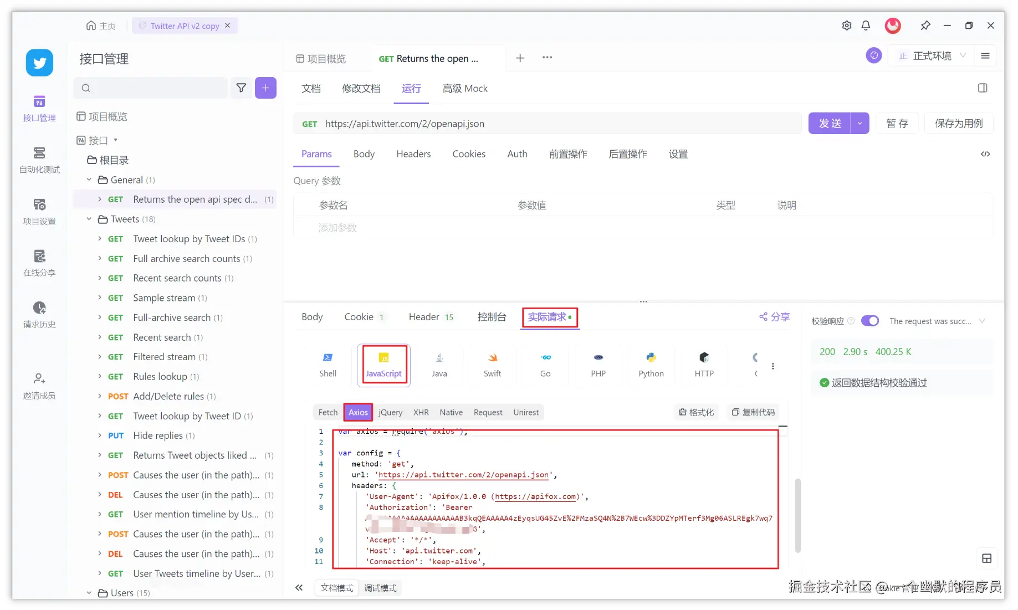This screenshot has width=1018, height=610.
Task: Close the Twitter API v2 copy tab
Action: 227,25
